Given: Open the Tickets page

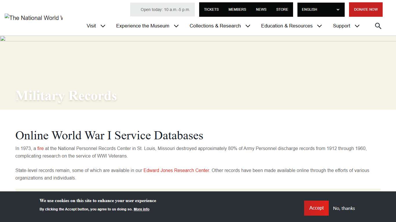Looking at the screenshot, I should coord(211,10).
